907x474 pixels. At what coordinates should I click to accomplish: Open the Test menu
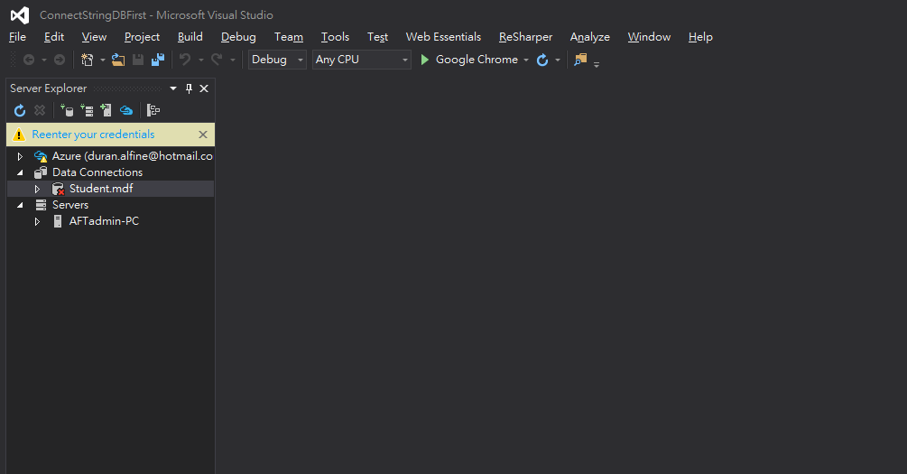pyautogui.click(x=377, y=37)
